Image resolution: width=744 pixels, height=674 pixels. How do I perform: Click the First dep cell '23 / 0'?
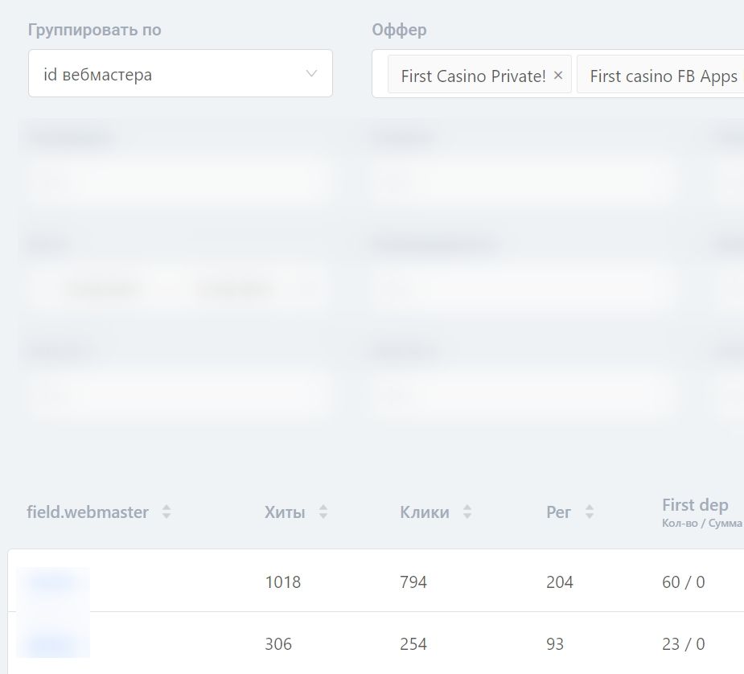pos(683,644)
